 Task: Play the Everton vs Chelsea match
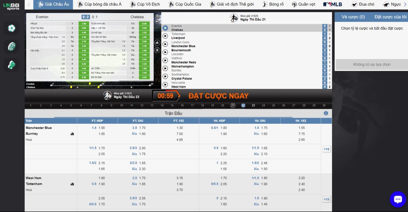165,28
